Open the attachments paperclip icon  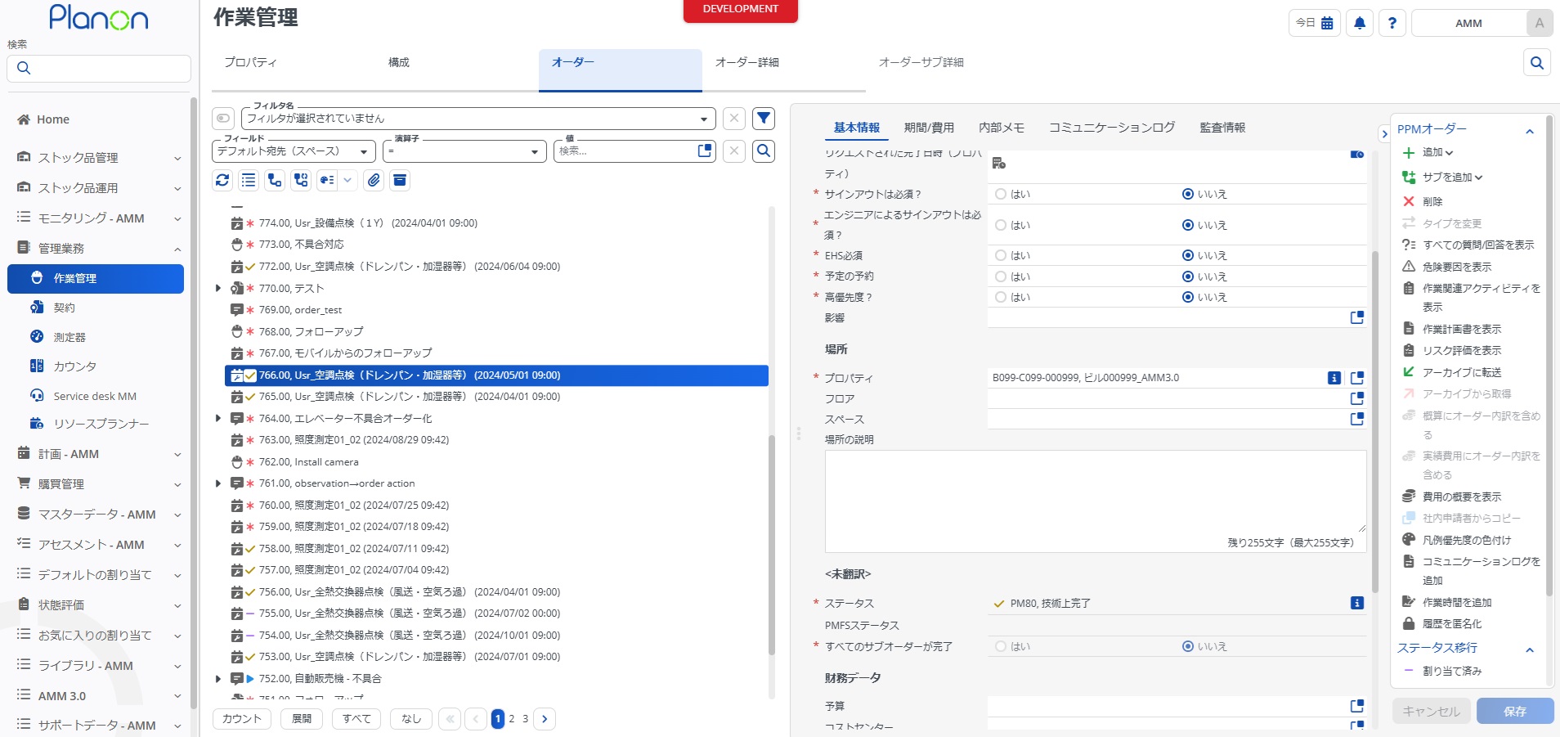coord(374,180)
